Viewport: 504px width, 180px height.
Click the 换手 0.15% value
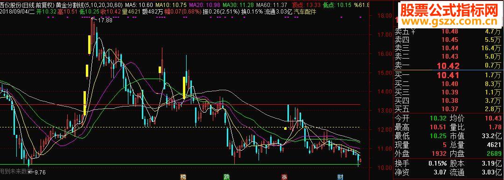pyautogui.click(x=437, y=163)
